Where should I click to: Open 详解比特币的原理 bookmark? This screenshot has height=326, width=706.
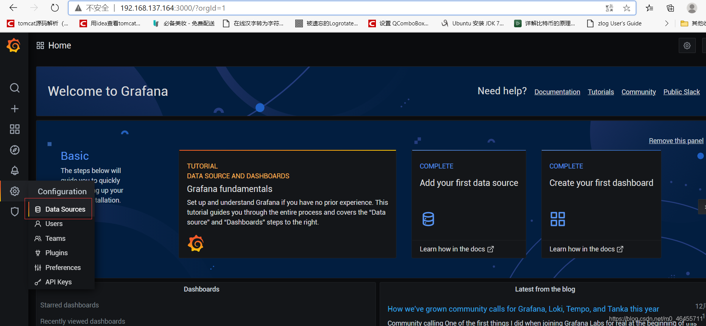click(x=544, y=23)
